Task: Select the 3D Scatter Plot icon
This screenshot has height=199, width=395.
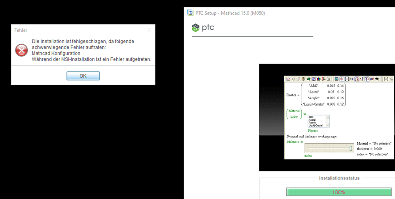Action: tap(323, 79)
